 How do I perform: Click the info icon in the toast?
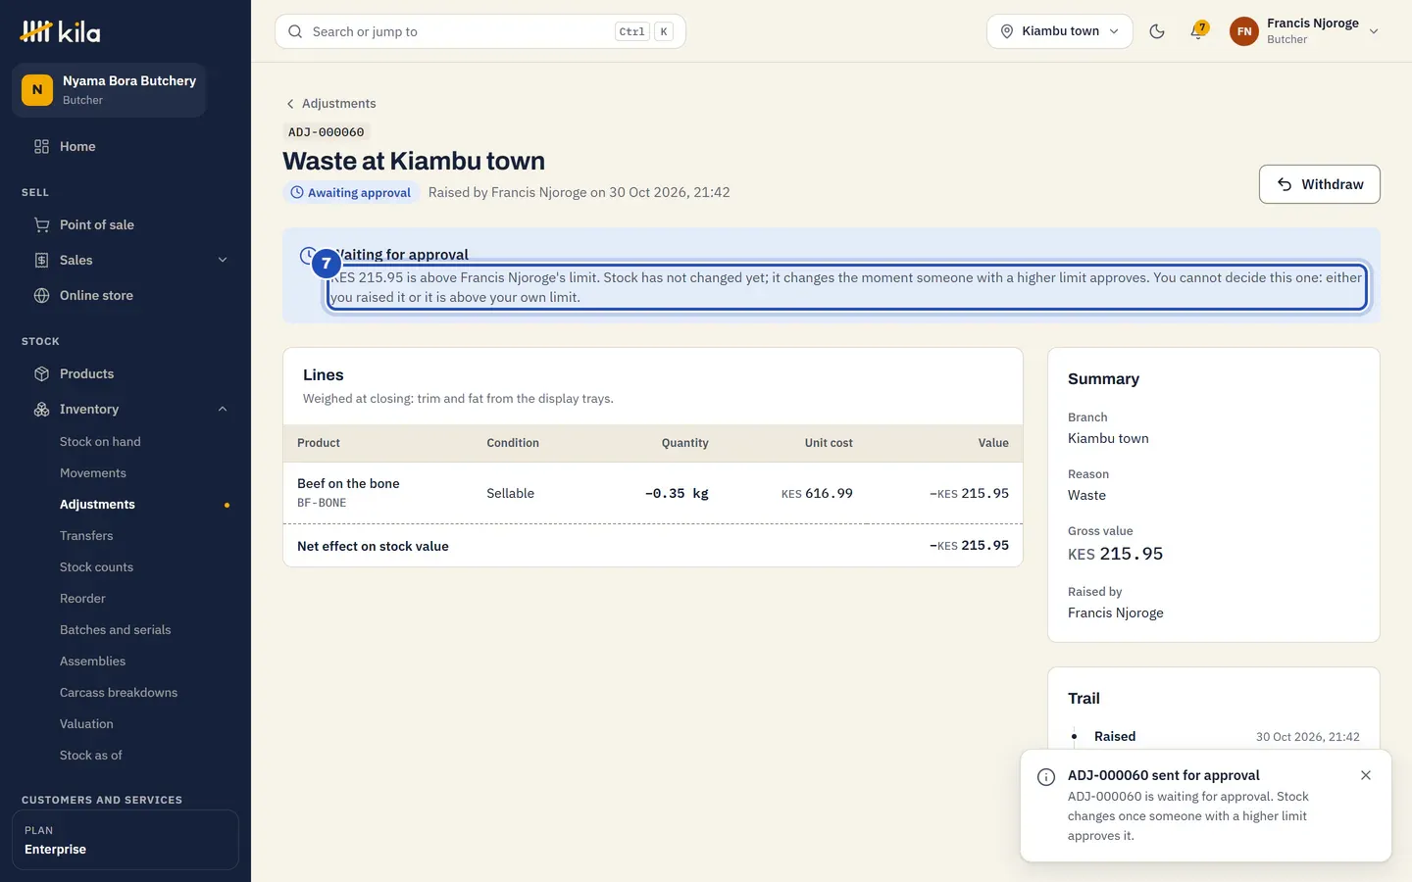(x=1046, y=777)
